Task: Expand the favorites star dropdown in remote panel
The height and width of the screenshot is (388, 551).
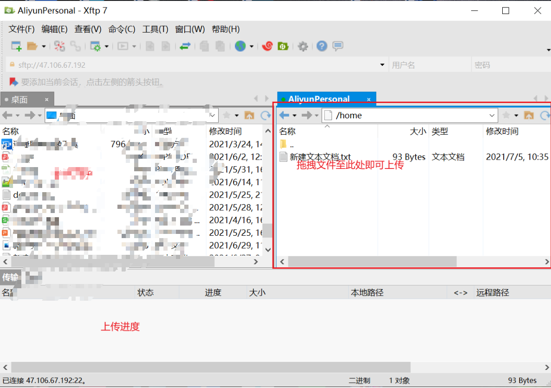Action: click(x=516, y=115)
